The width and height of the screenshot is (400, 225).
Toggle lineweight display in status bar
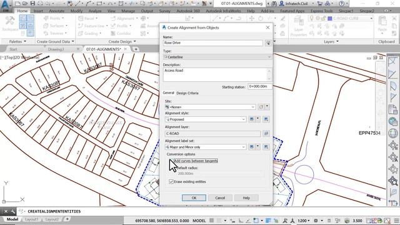268,221
